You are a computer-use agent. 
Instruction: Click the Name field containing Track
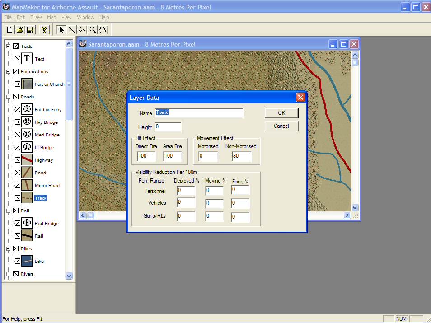199,113
